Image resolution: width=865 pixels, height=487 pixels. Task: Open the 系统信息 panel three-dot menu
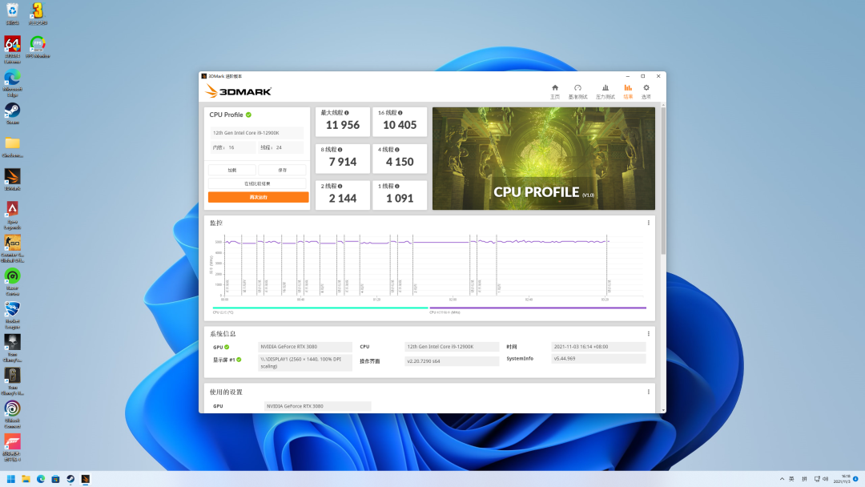[x=648, y=334]
